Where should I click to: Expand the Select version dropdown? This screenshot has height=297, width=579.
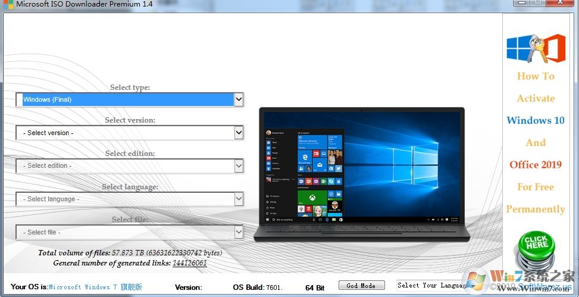(239, 133)
